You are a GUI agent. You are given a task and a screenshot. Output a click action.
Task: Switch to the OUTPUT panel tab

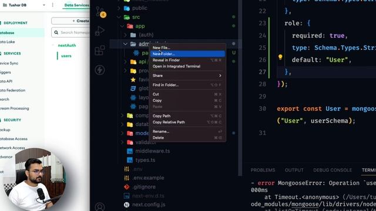tap(294, 170)
